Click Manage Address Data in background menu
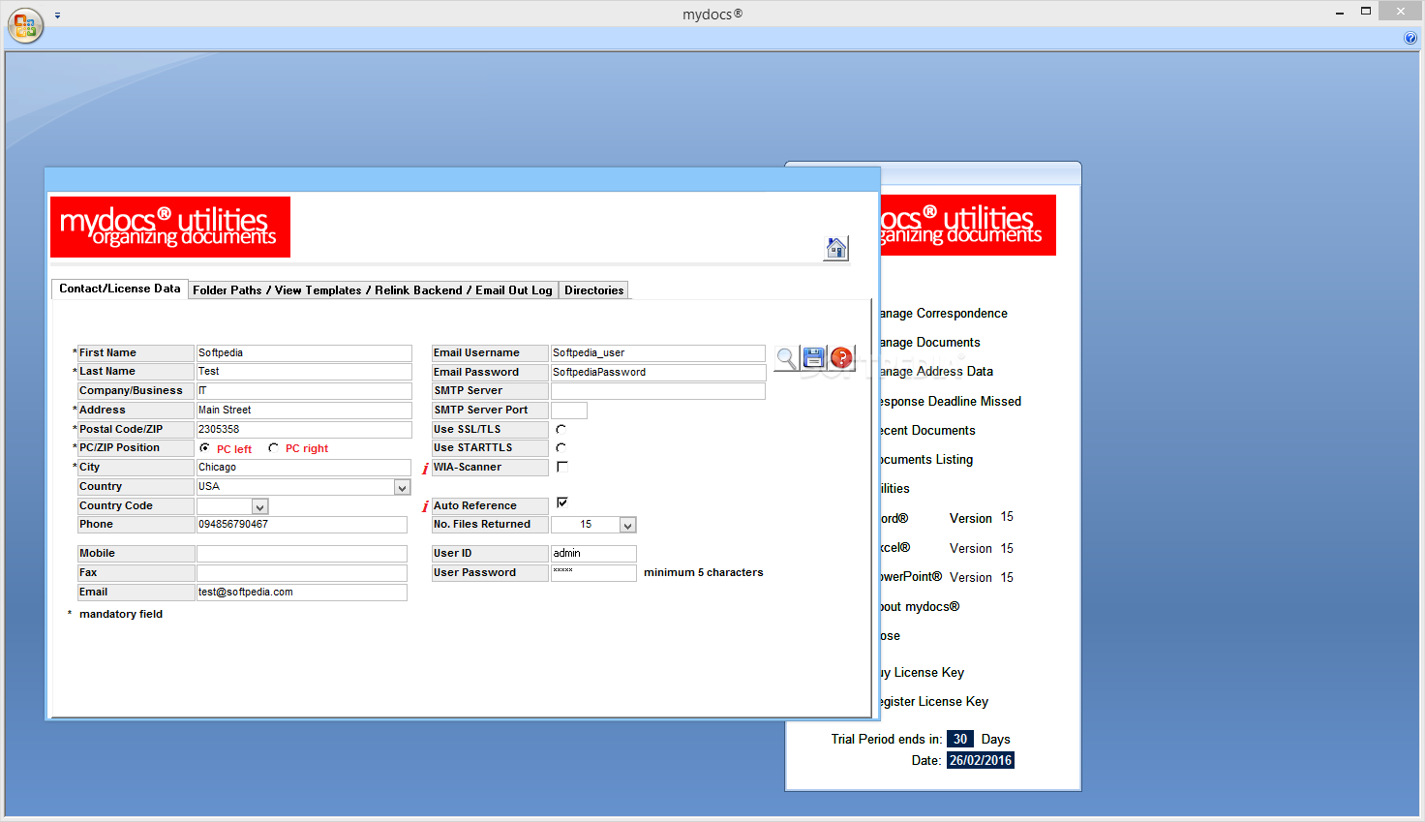The width and height of the screenshot is (1425, 822). pyautogui.click(x=937, y=372)
